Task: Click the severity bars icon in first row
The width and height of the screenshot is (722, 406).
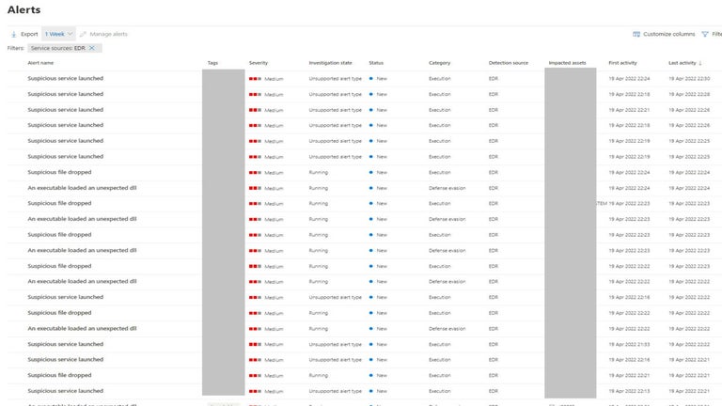Action: coord(255,79)
